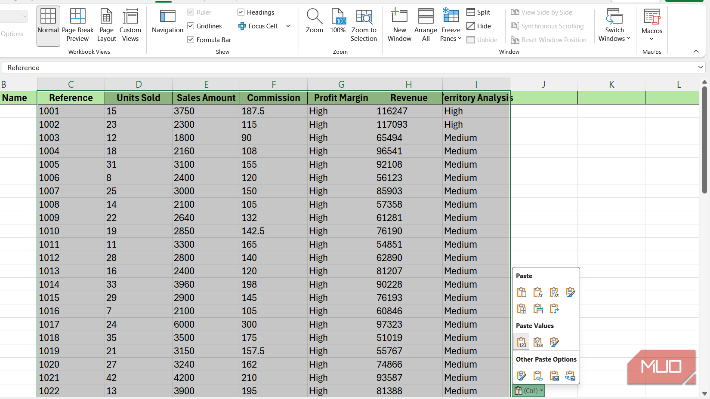Disable the Formula Bar checkbox
The image size is (710, 399).
191,40
